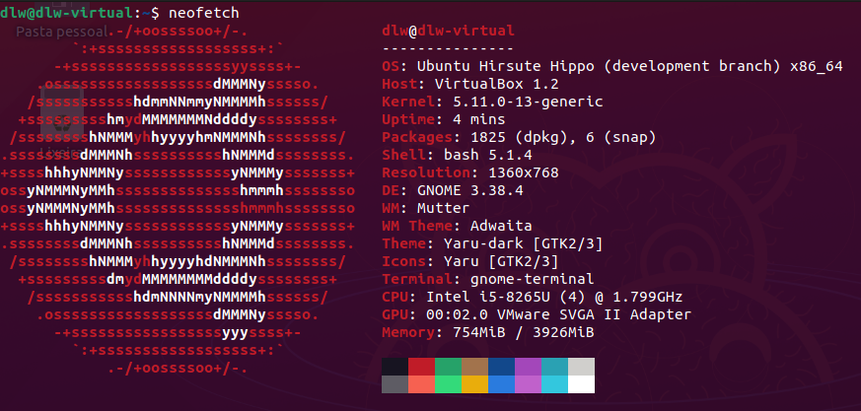This screenshot has height=411, width=861.
Task: Select the dark green palette block
Action: [448, 367]
